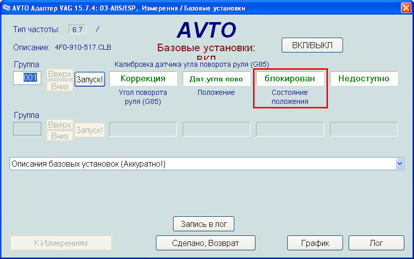Click the Базовые установки heading
Viewport: 414px width, 259px height.
(x=206, y=48)
